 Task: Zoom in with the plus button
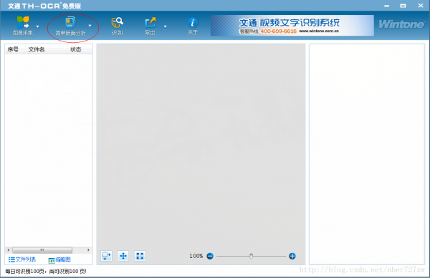(292, 256)
